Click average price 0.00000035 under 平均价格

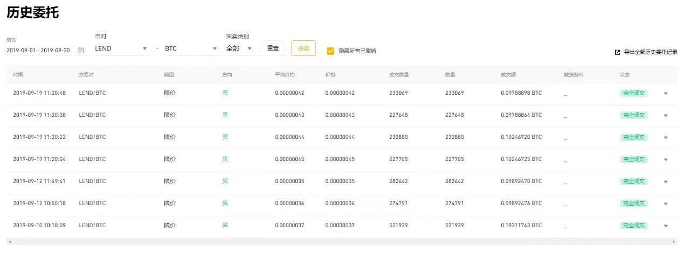tap(289, 181)
